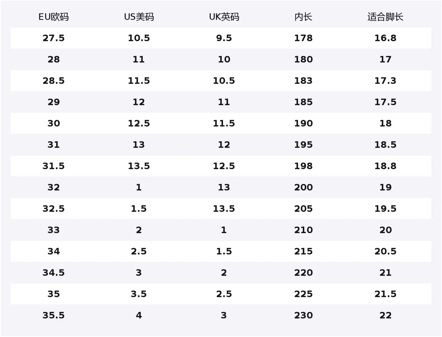
Task: Select EU size 28.5 cell
Action: [x=54, y=81]
